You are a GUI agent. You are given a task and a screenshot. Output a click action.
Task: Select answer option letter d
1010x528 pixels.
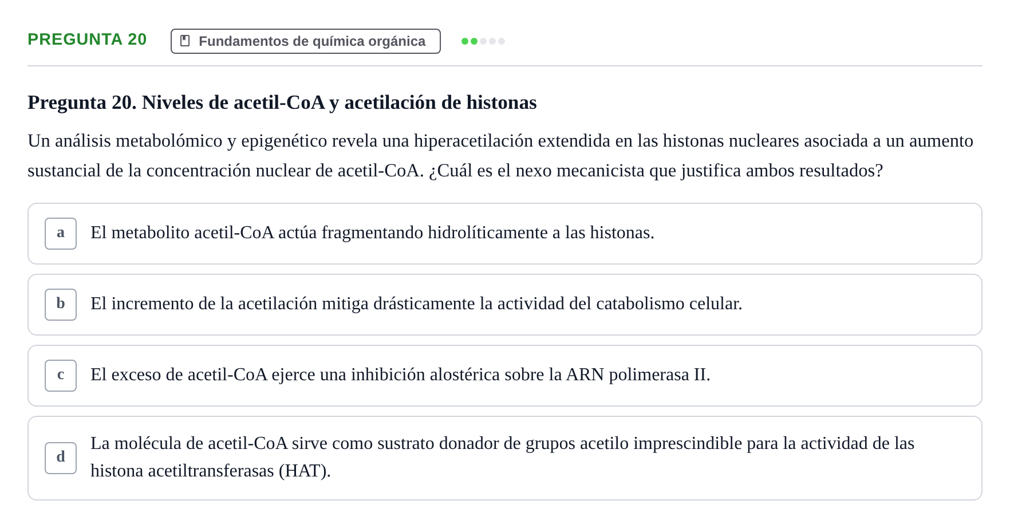point(61,458)
